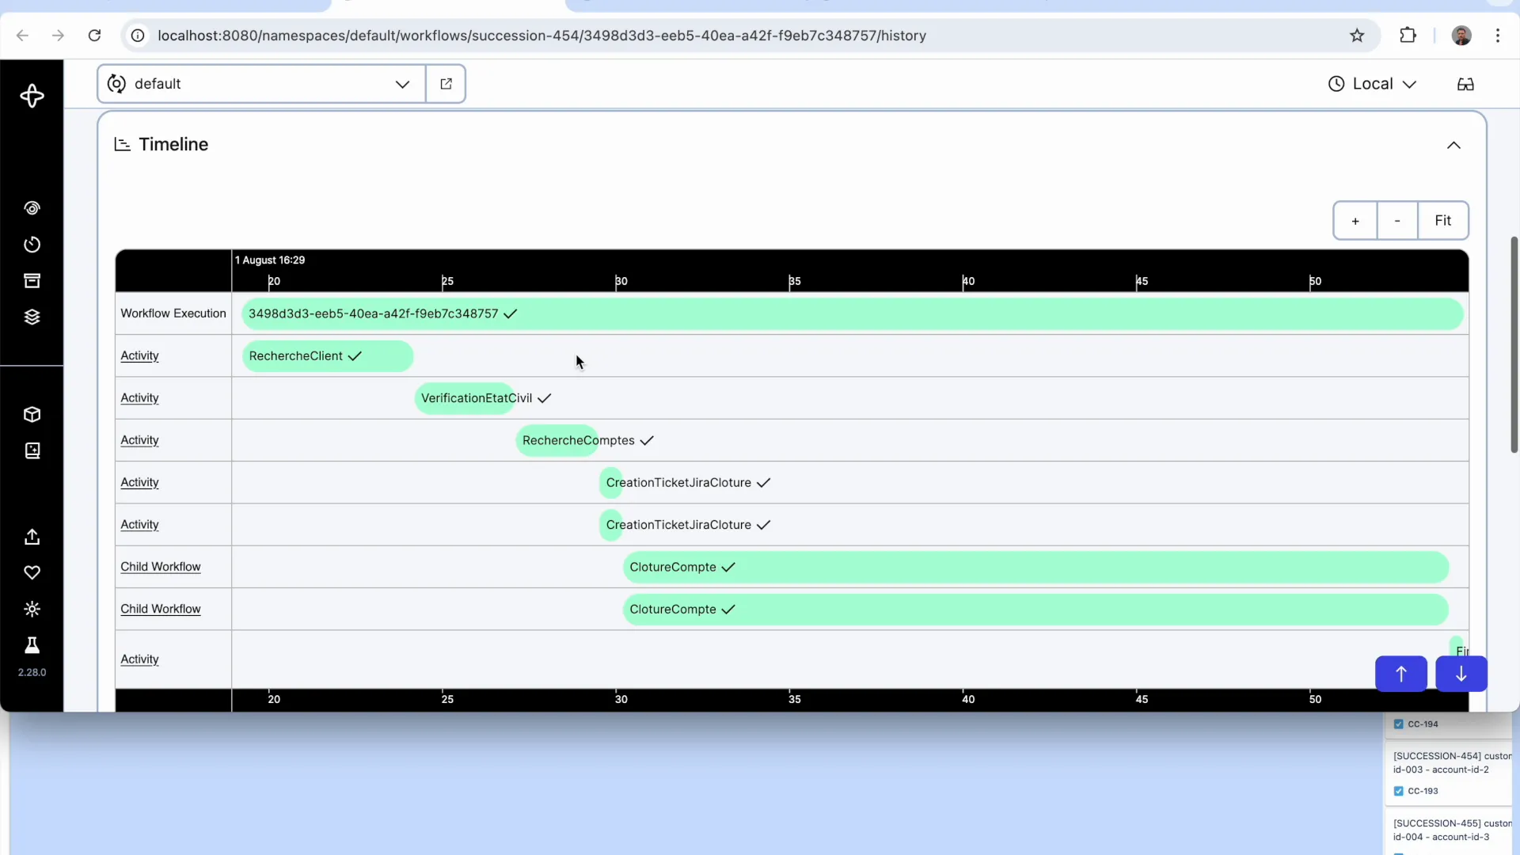
Task: Click the page vertical scrollbar thumb
Action: coord(1514,344)
